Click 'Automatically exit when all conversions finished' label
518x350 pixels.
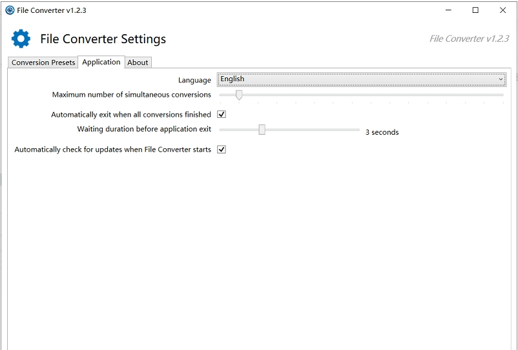[x=131, y=114]
